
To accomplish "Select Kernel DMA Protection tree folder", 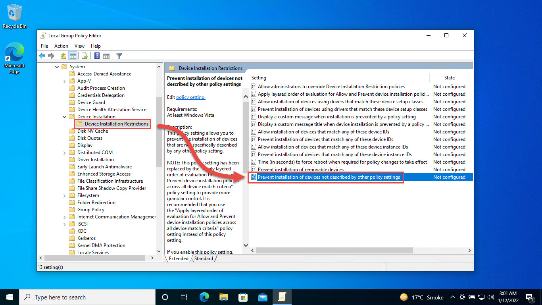I will coord(101,245).
